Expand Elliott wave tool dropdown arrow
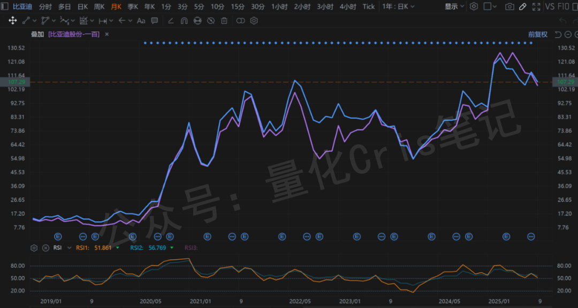The image size is (578, 308). (x=73, y=21)
